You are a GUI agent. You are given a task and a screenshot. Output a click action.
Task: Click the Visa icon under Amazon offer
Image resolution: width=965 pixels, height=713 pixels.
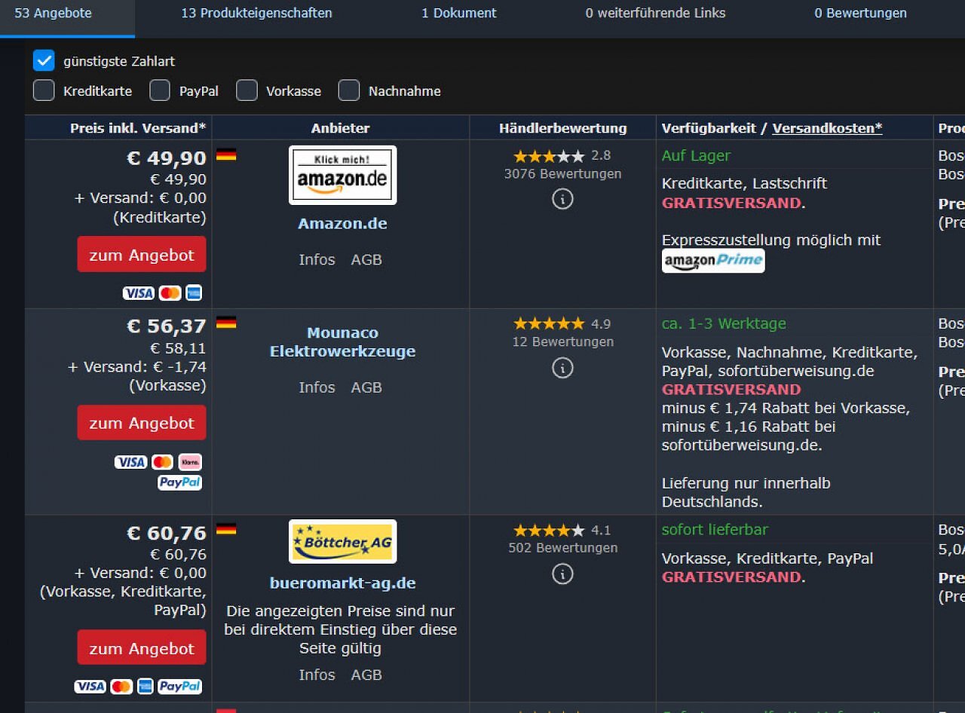click(x=139, y=293)
